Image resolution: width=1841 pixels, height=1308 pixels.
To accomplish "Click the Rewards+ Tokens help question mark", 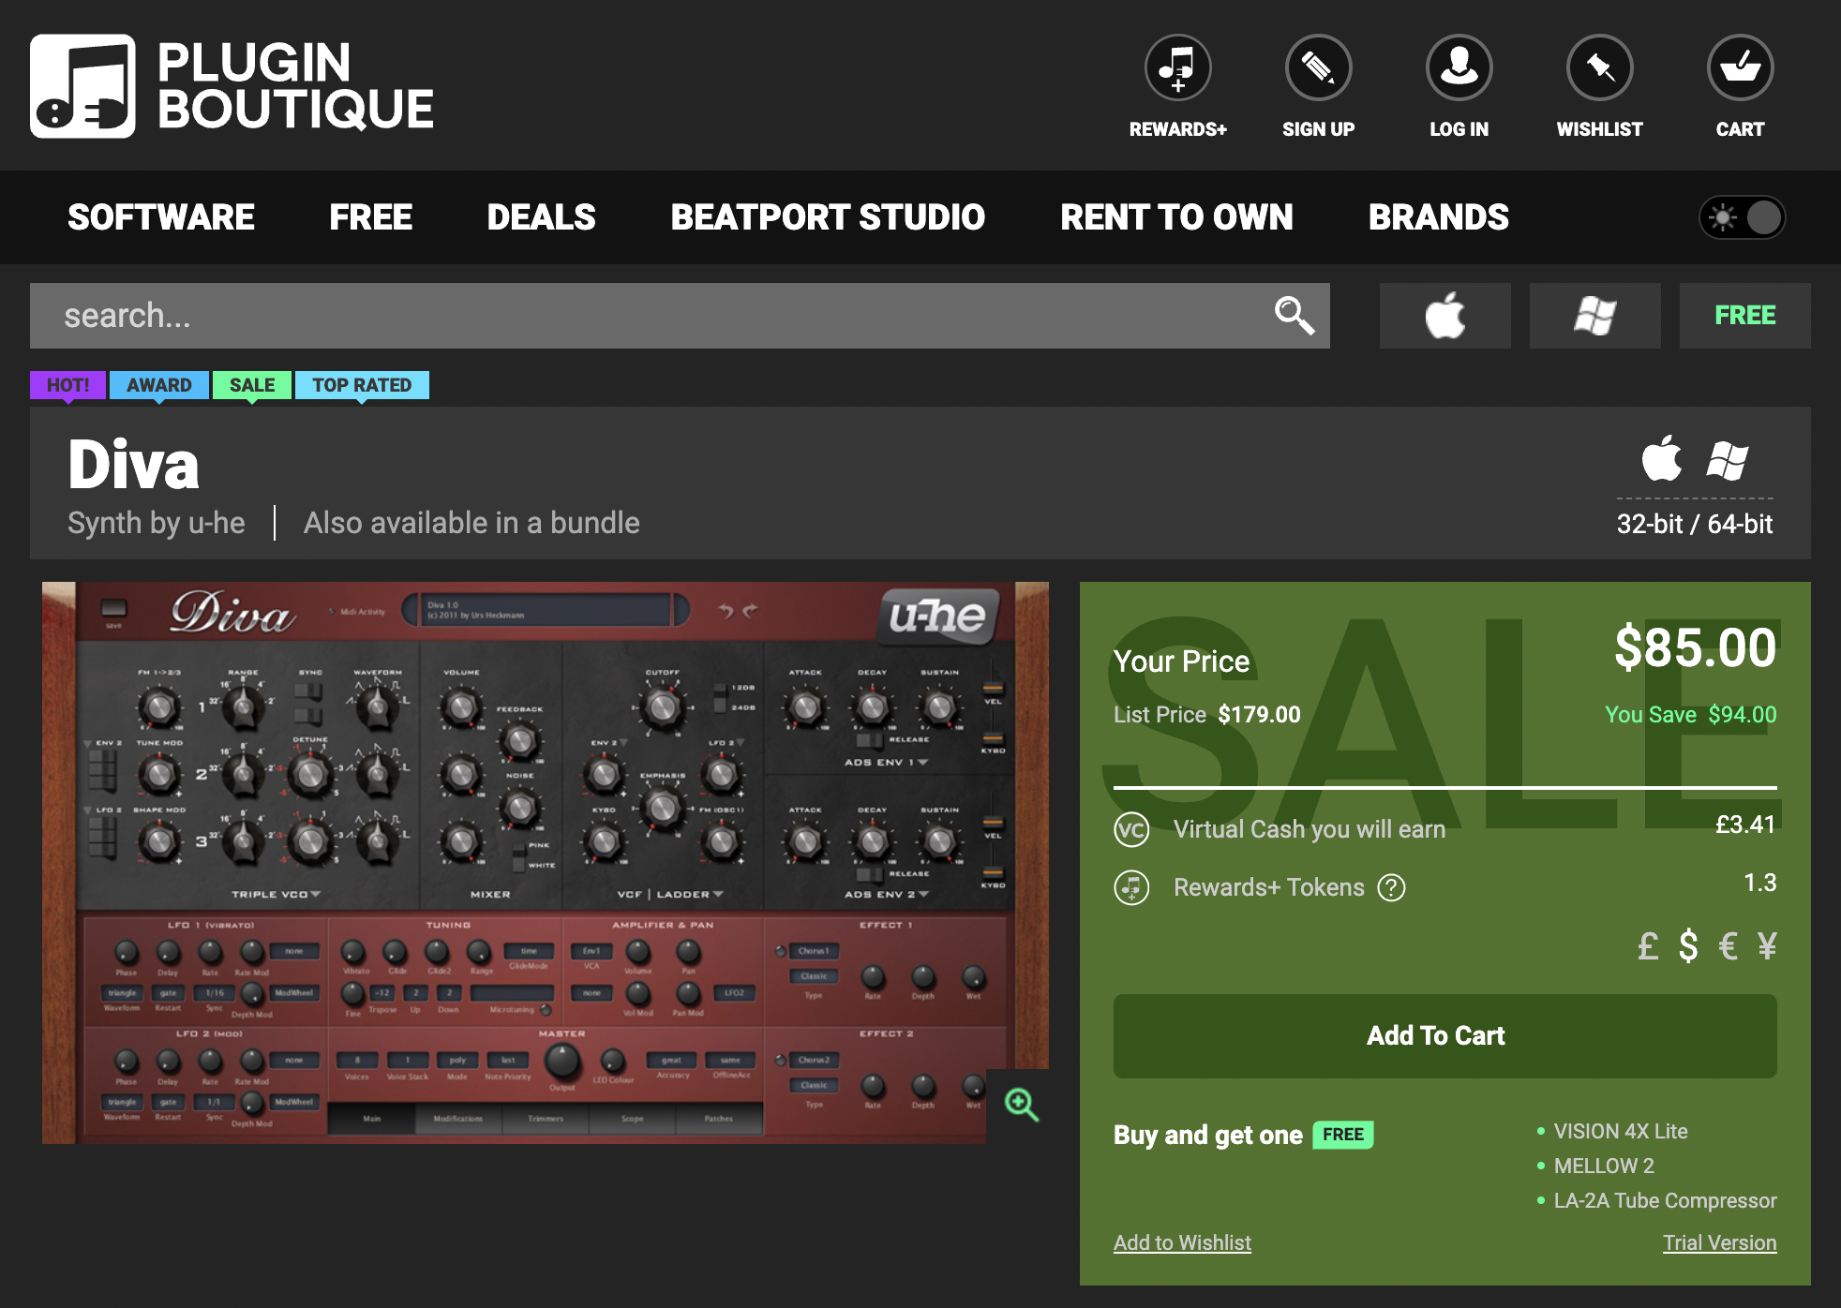I will 1391,887.
